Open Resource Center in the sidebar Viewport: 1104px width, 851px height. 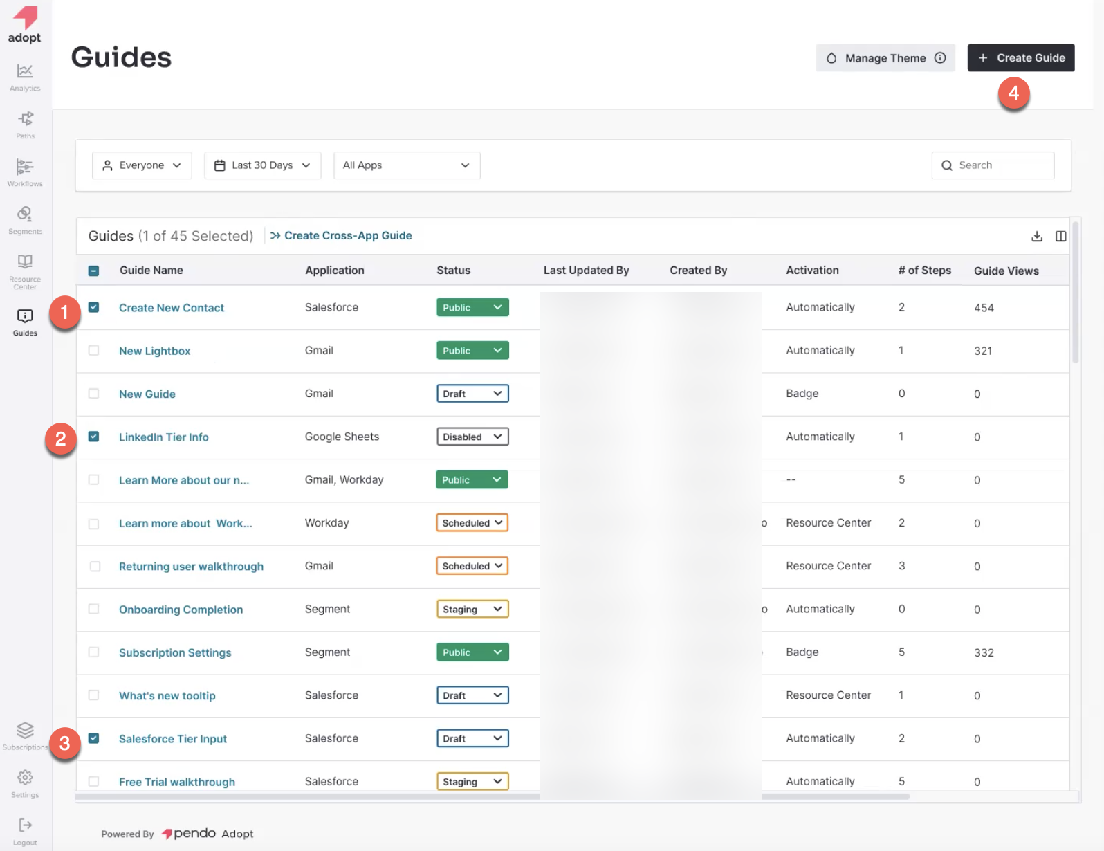(x=25, y=272)
